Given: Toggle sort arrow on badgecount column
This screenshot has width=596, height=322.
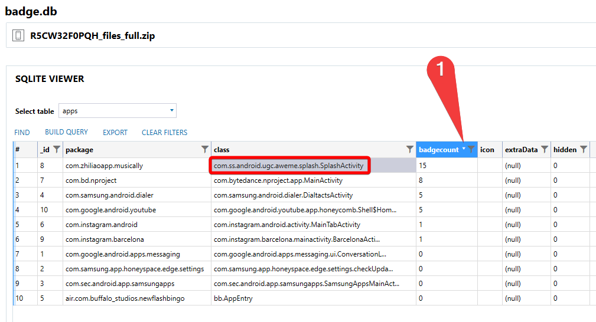Looking at the screenshot, I should tap(464, 149).
